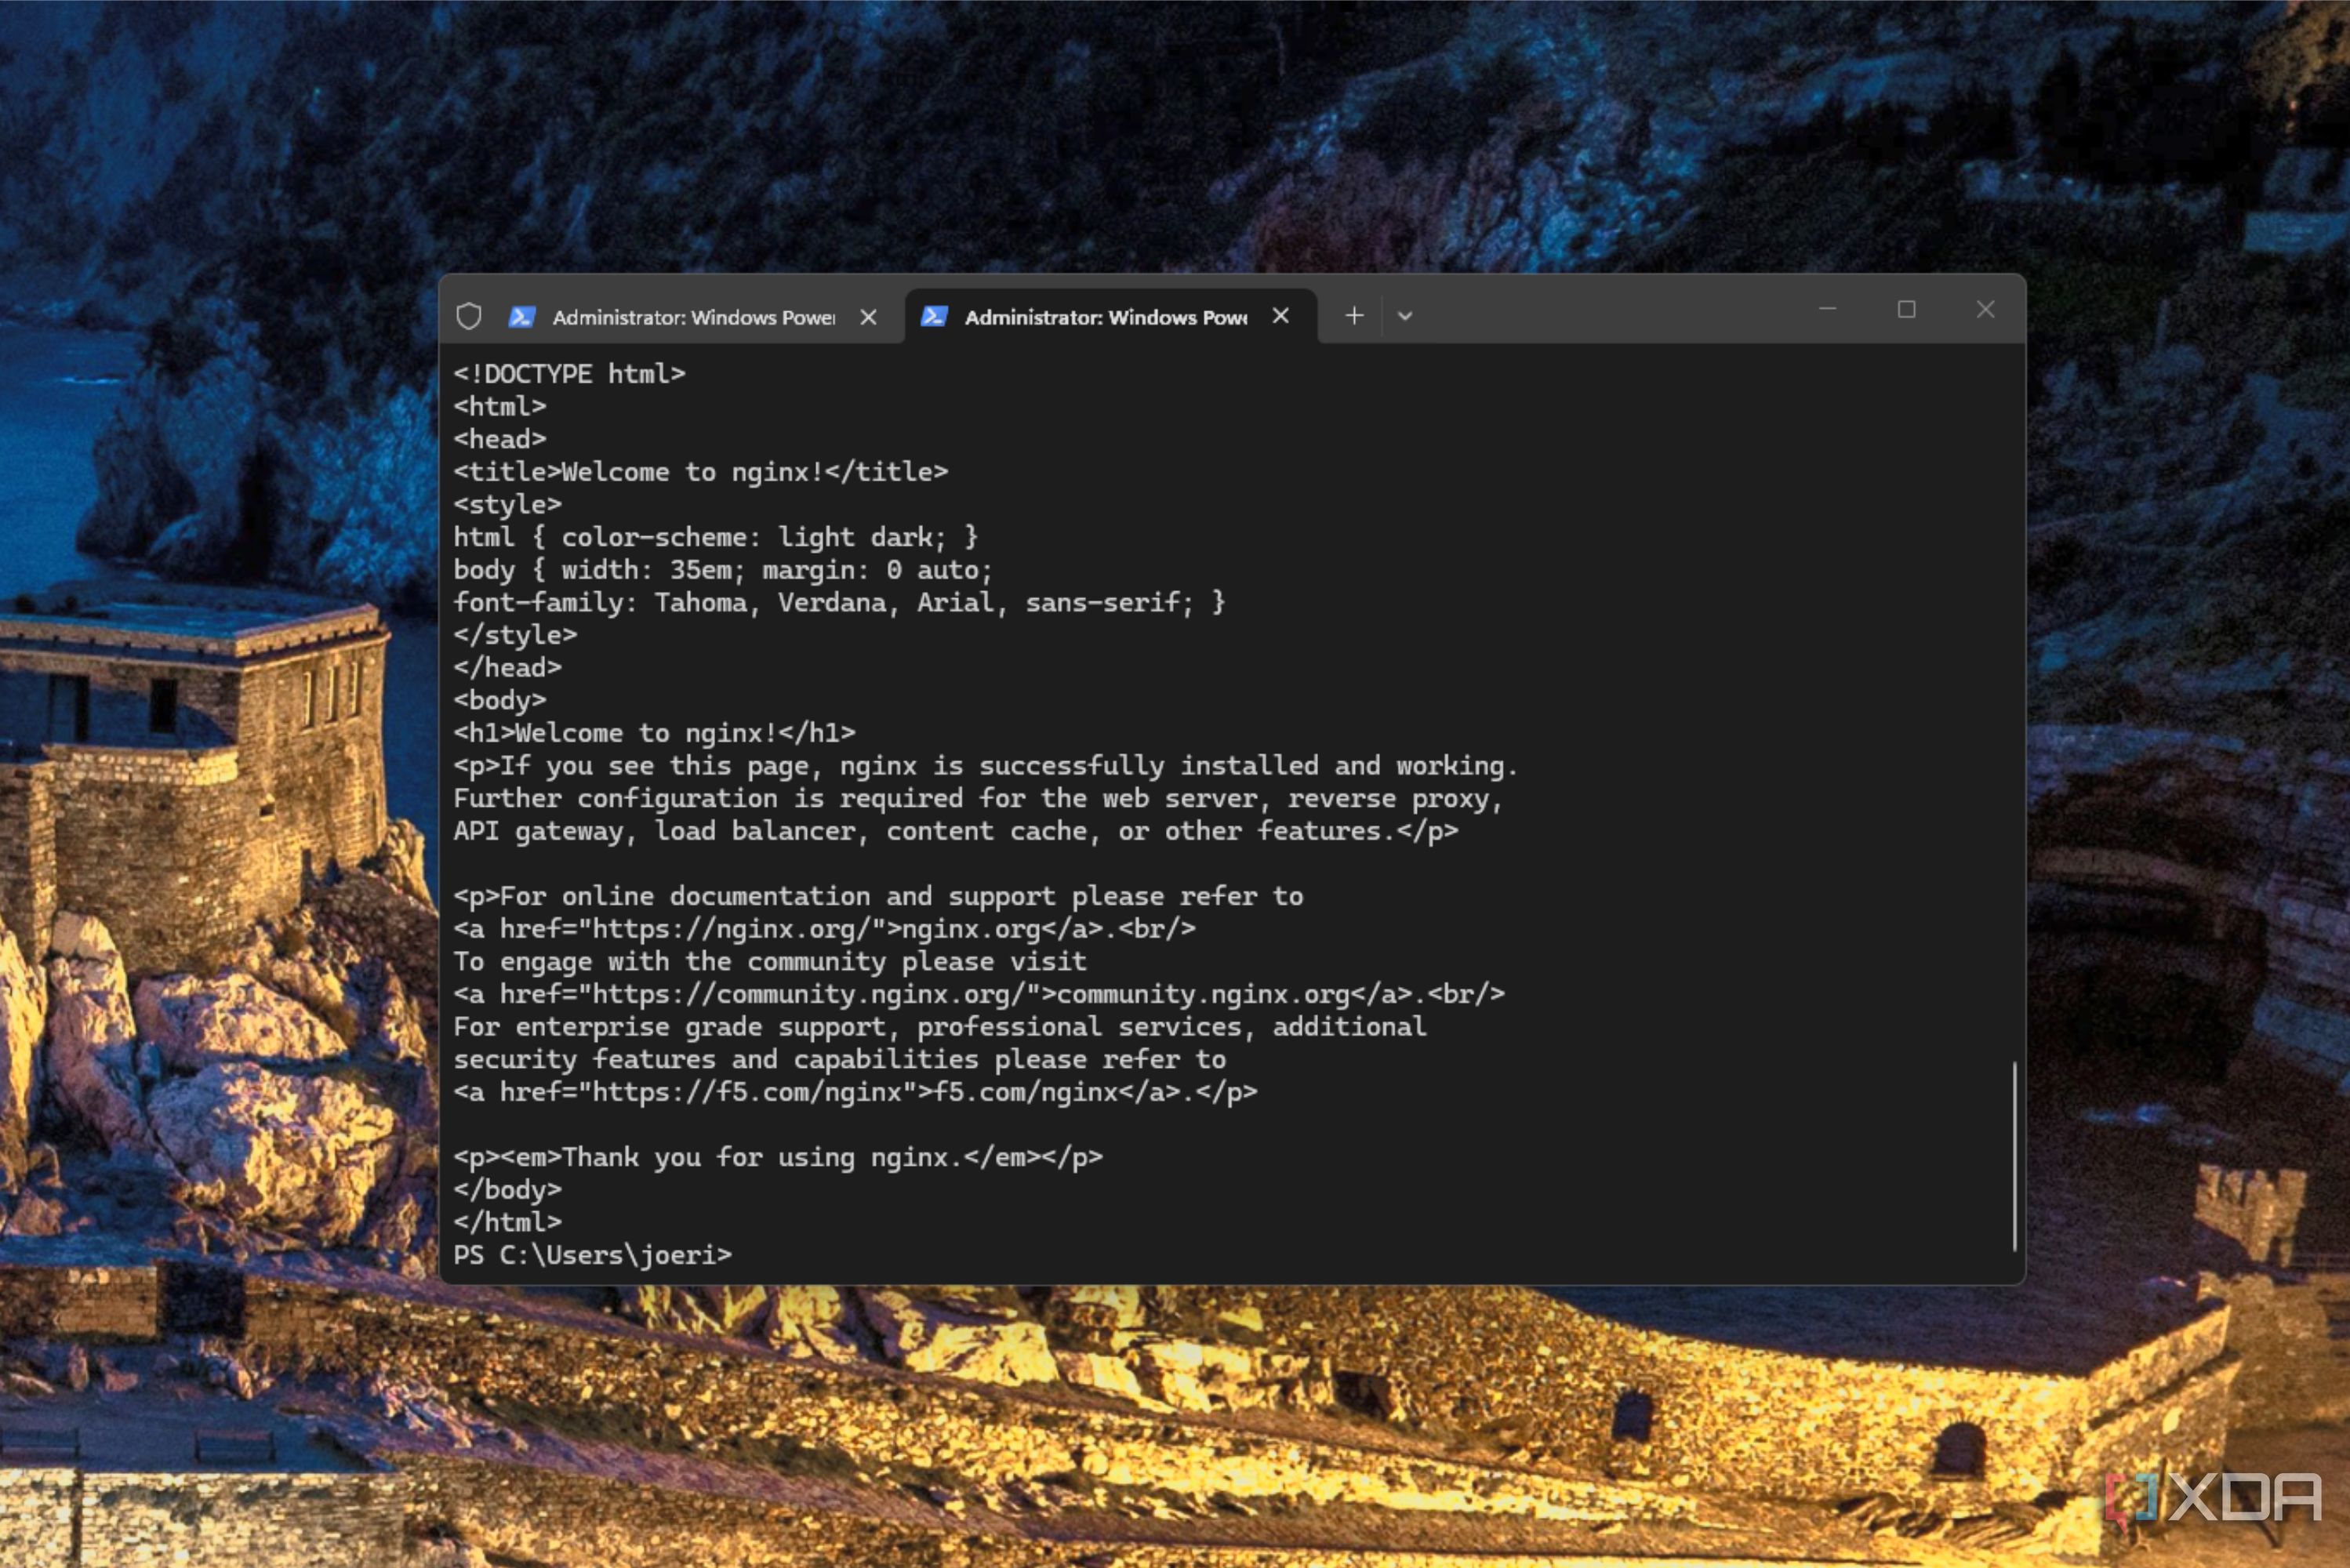Open a new tab with plus button

[x=1354, y=316]
